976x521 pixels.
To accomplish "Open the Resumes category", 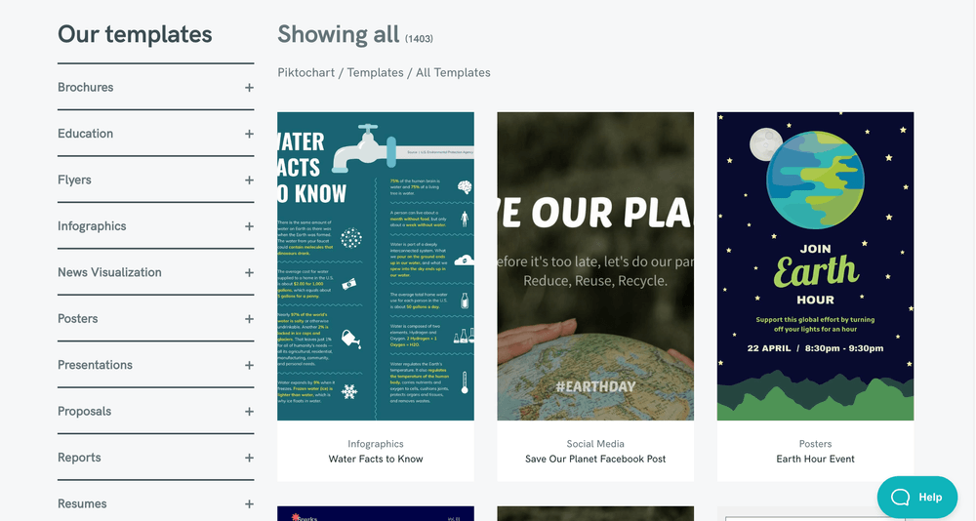I will click(x=82, y=503).
